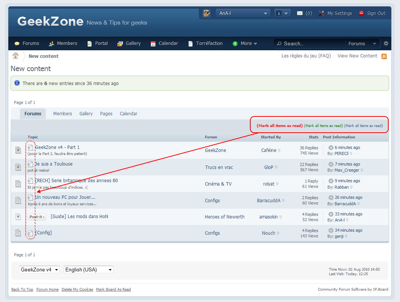400x302 pixels.
Task: Open GloP's profile popup marker
Action: [276, 167]
